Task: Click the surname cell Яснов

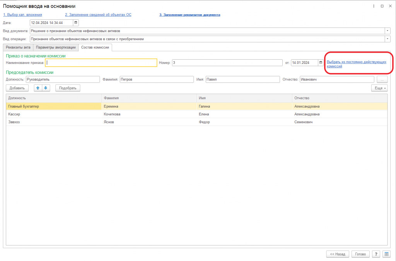Action: coord(149,122)
